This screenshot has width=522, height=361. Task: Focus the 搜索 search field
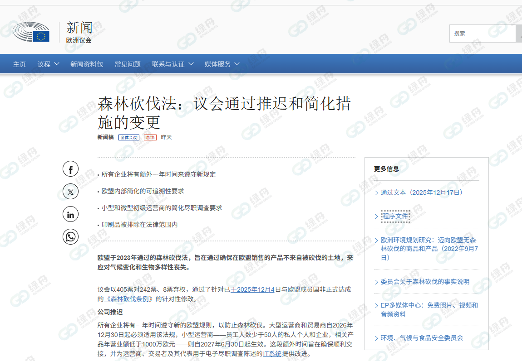483,33
